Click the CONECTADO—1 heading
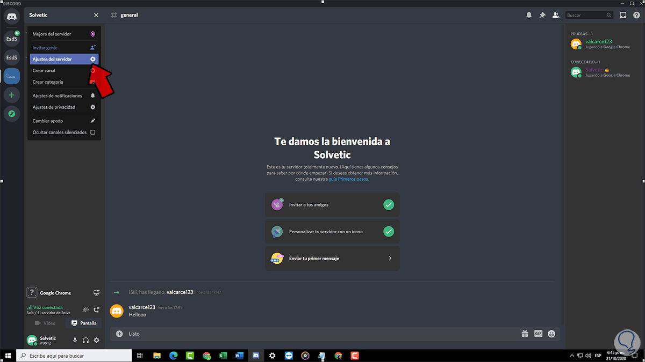 pyautogui.click(x=586, y=62)
